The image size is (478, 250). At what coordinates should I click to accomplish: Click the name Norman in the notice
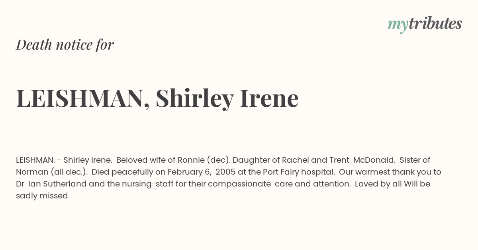[32, 172]
